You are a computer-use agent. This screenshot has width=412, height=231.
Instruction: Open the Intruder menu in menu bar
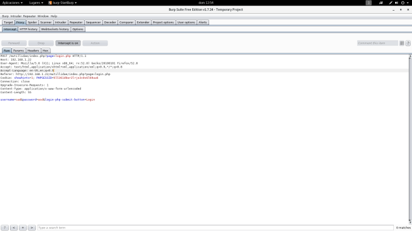click(16, 16)
